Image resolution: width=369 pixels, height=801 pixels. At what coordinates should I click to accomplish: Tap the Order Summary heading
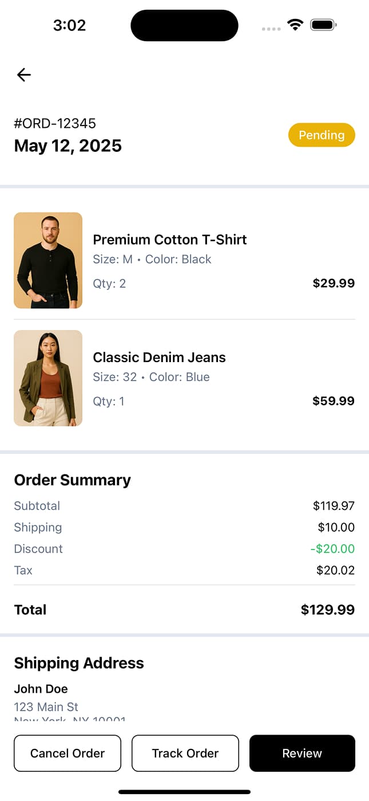coord(73,480)
